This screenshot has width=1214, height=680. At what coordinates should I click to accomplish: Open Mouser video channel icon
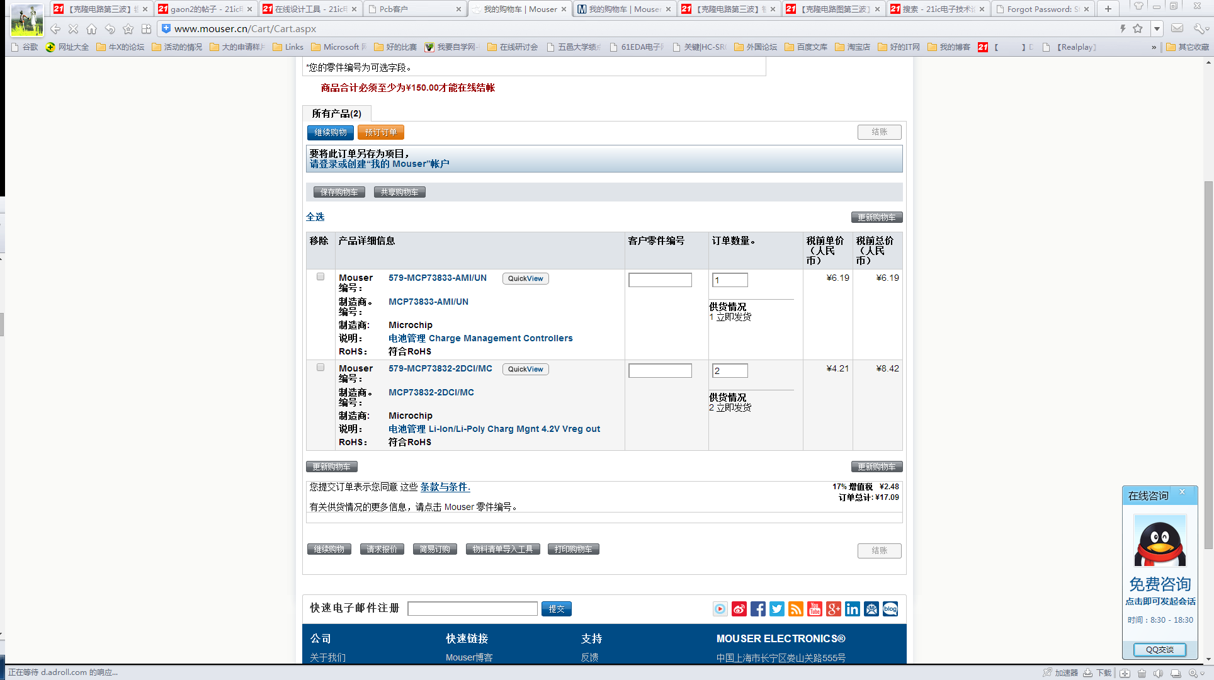(720, 609)
